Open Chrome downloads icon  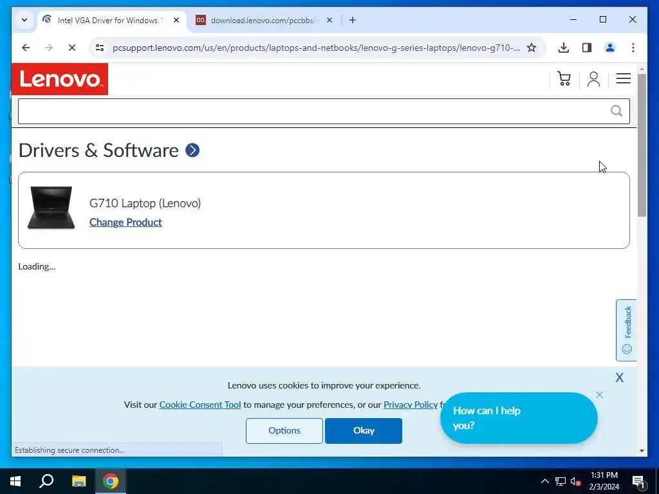coord(564,48)
